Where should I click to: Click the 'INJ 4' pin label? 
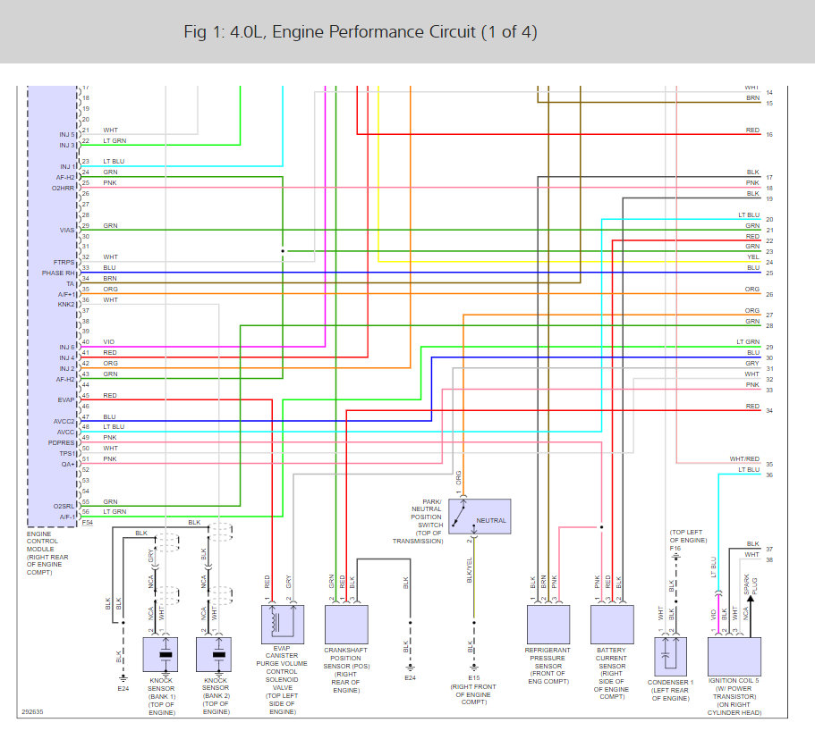[x=67, y=358]
